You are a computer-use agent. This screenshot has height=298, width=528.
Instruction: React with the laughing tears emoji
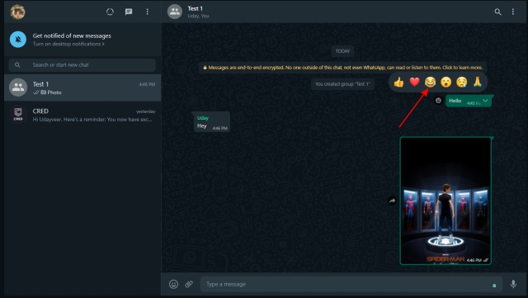tap(430, 82)
